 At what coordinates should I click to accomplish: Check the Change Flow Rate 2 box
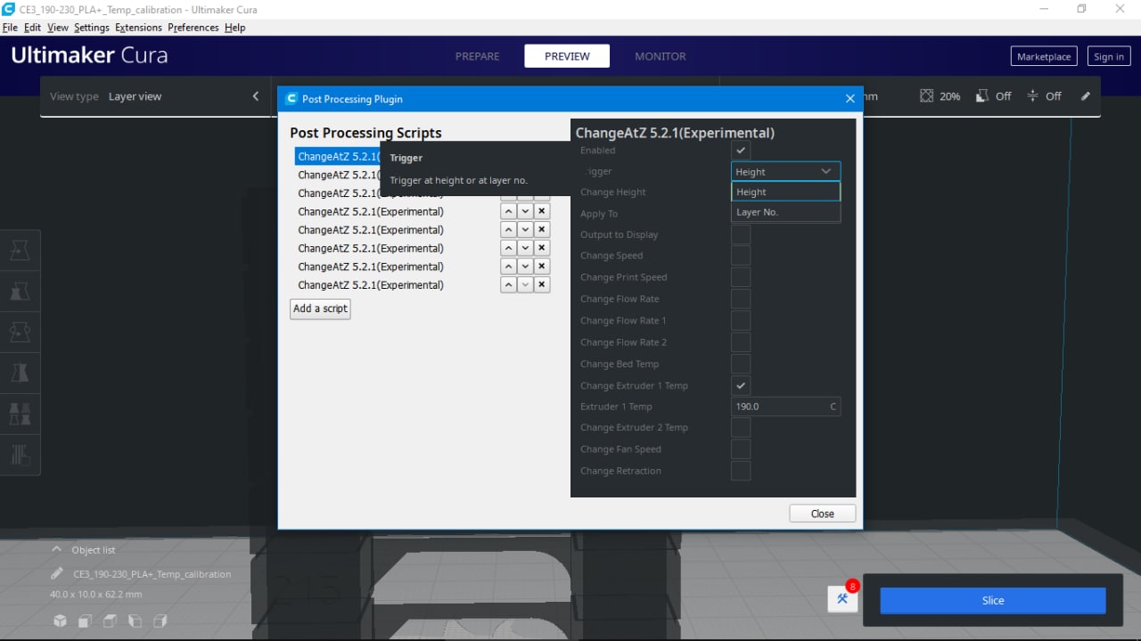[x=741, y=342]
